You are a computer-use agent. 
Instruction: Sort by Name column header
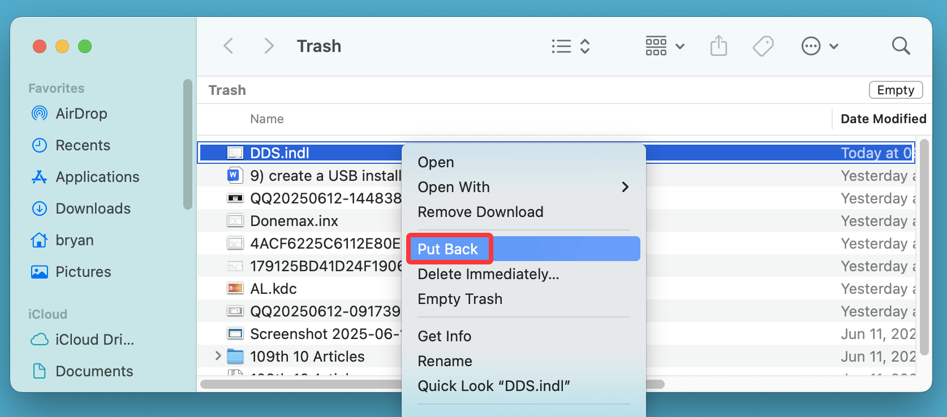267,119
